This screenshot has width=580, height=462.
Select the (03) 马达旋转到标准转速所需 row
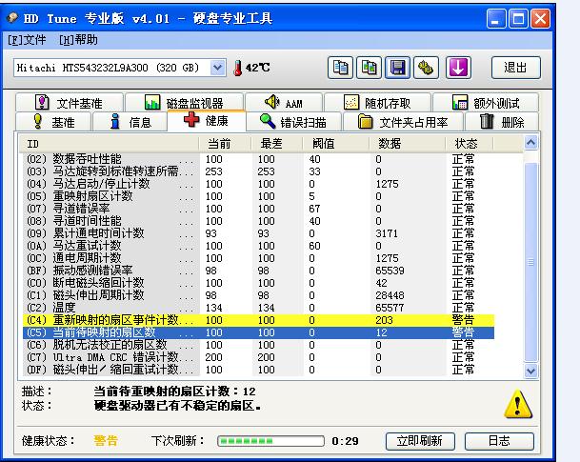pyautogui.click(x=258, y=171)
